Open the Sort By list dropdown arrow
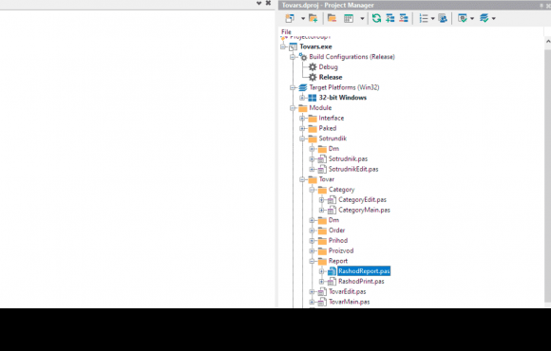Image resolution: width=551 pixels, height=351 pixels. pyautogui.click(x=432, y=19)
